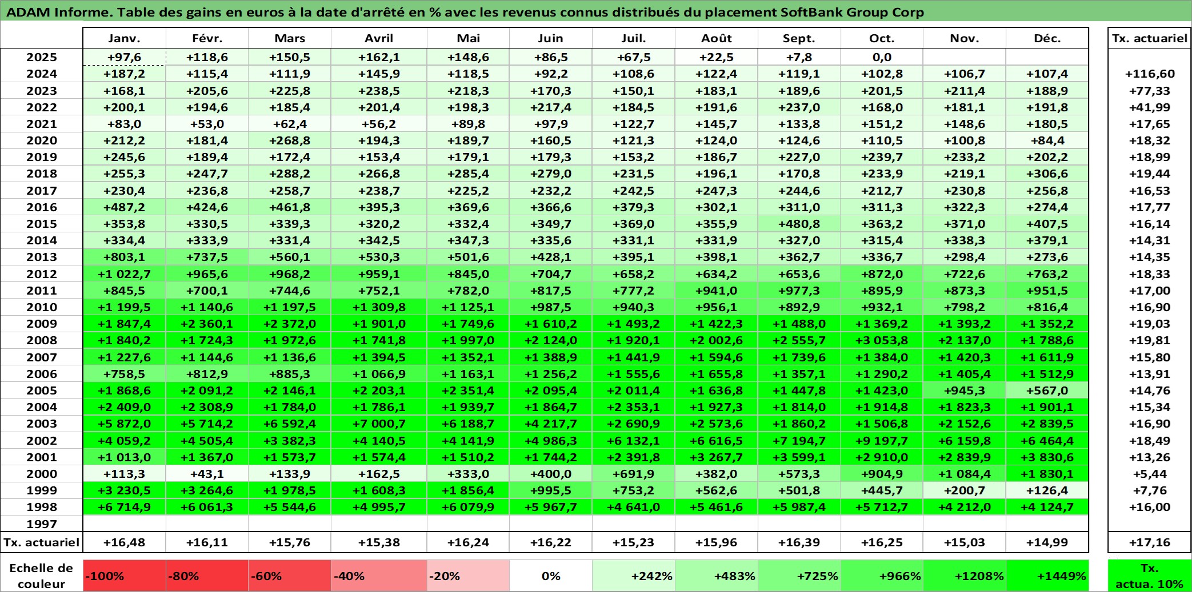Image resolution: width=1192 pixels, height=592 pixels.
Task: Click the -60% color swatch
Action: coord(290,575)
